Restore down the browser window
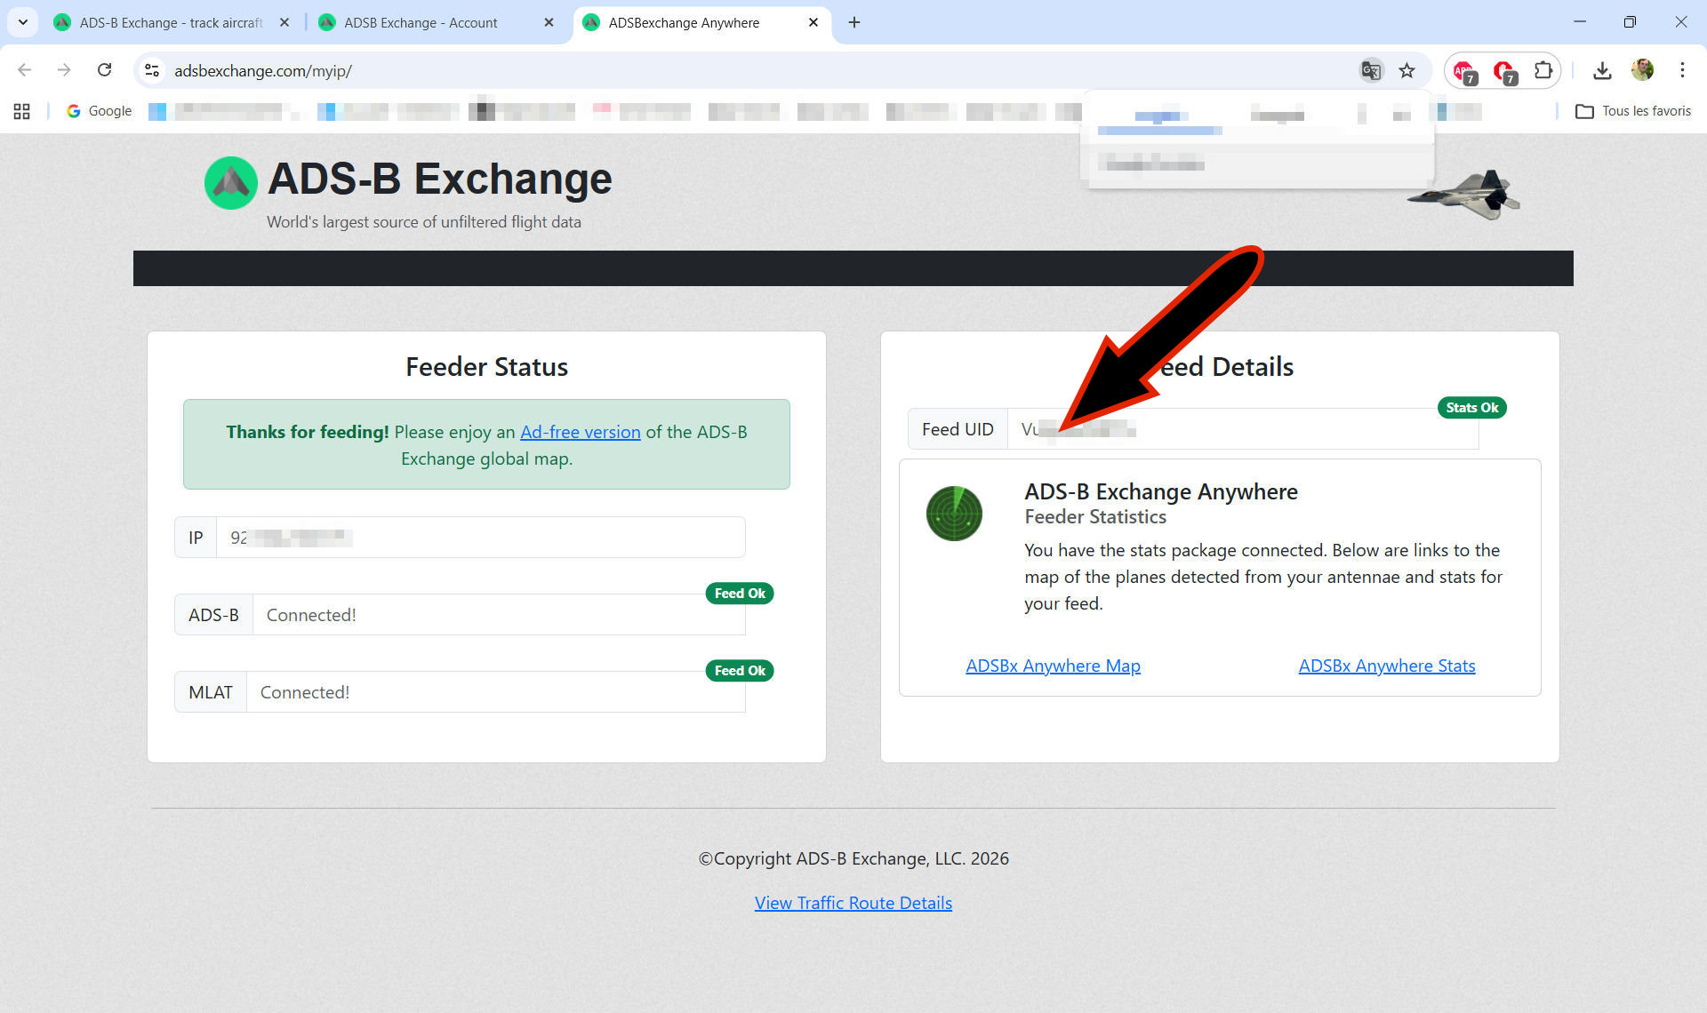This screenshot has width=1707, height=1013. [x=1630, y=22]
